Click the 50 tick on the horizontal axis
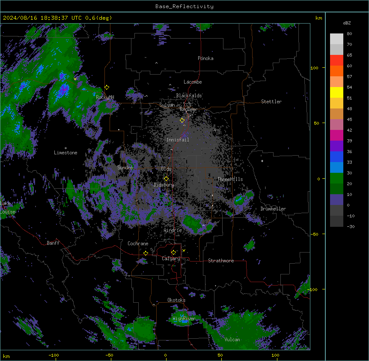 point(220,355)
